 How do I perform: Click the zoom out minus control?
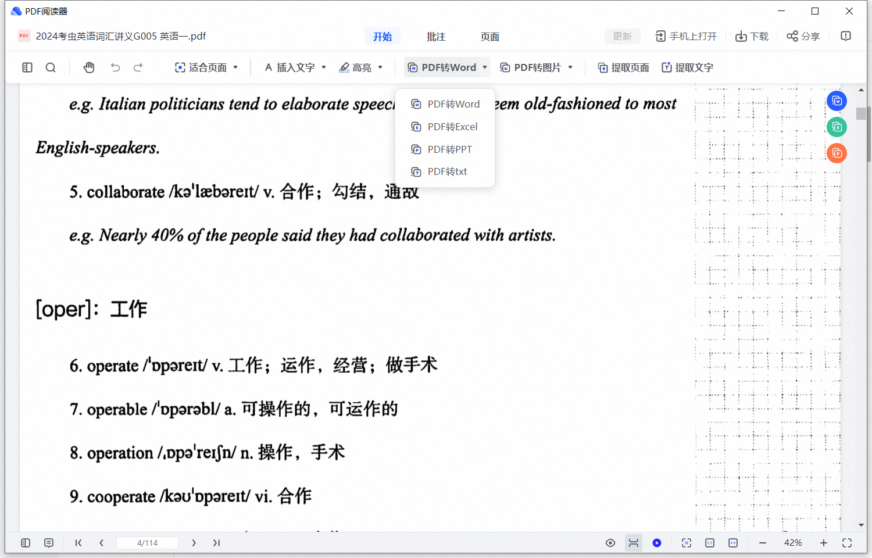tap(762, 542)
